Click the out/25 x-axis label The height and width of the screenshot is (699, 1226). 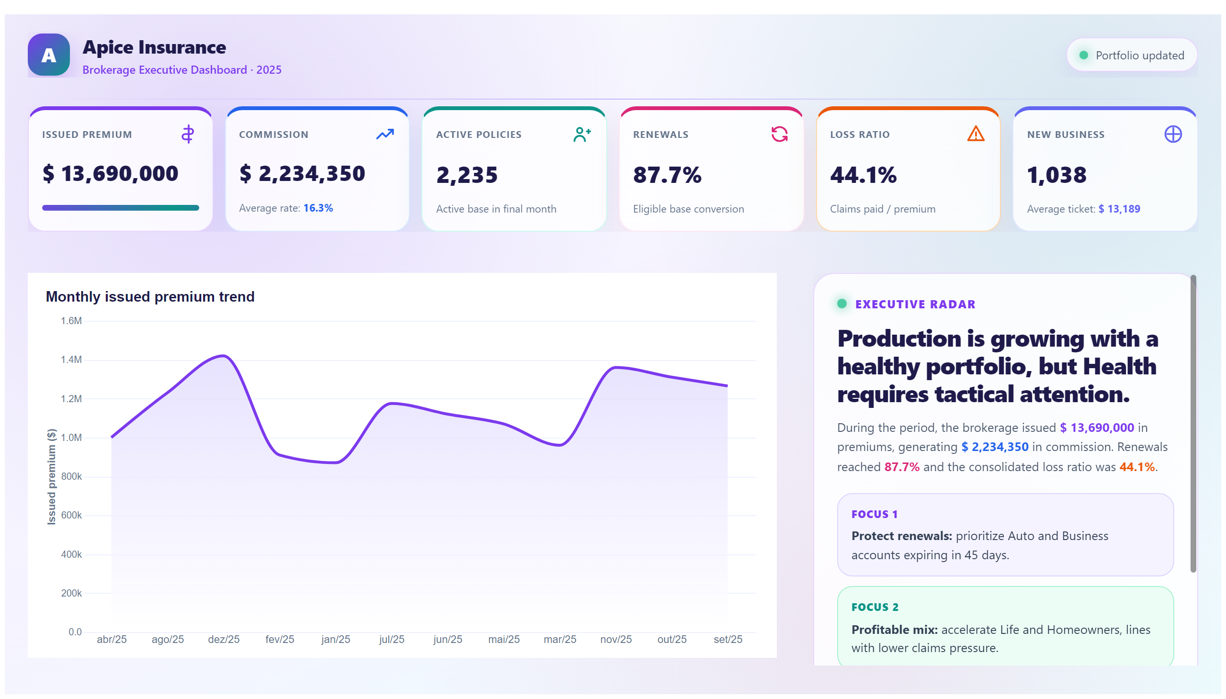(x=672, y=639)
